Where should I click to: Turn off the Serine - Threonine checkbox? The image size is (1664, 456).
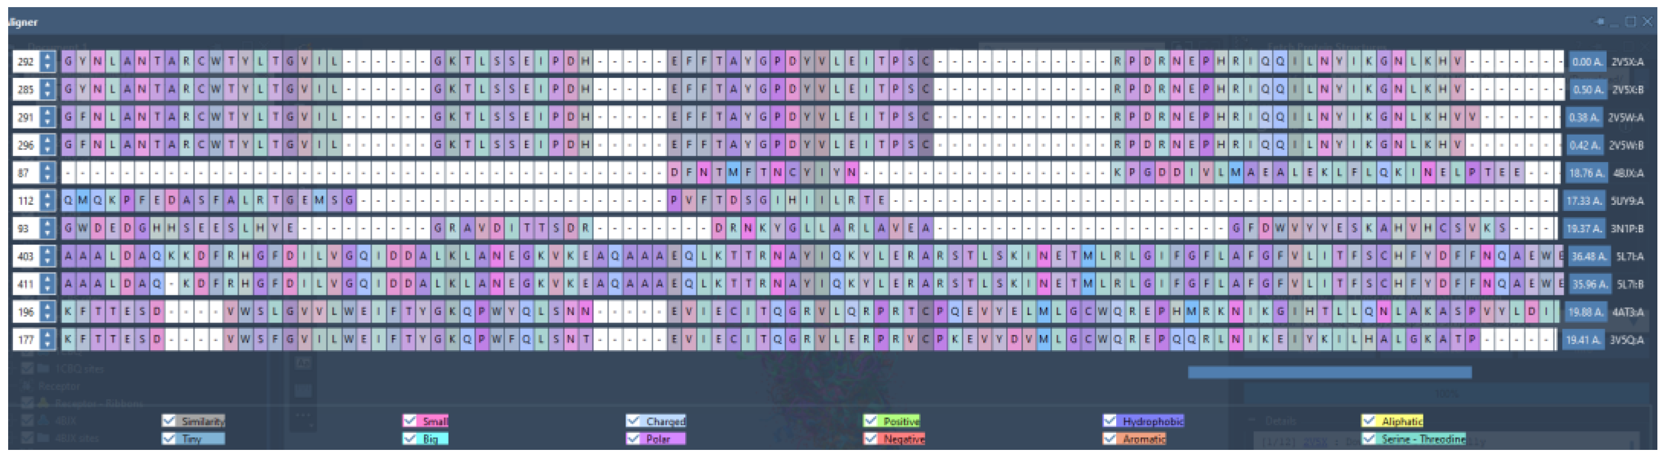point(1369,439)
